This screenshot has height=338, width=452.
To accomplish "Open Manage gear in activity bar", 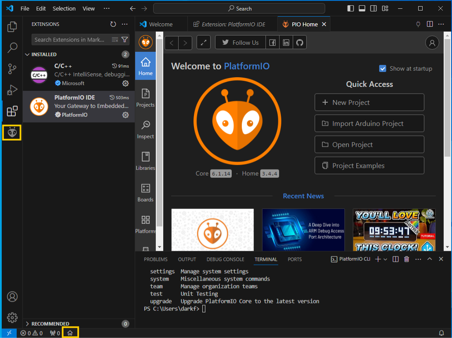I will pyautogui.click(x=12, y=317).
